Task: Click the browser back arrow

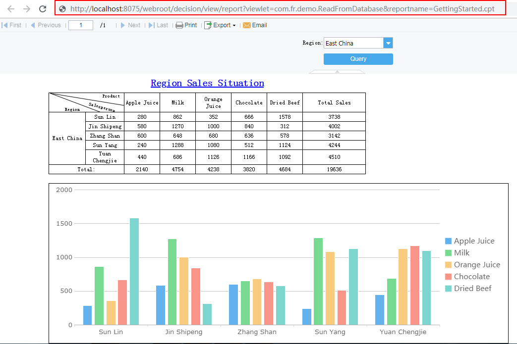Action: (11, 9)
